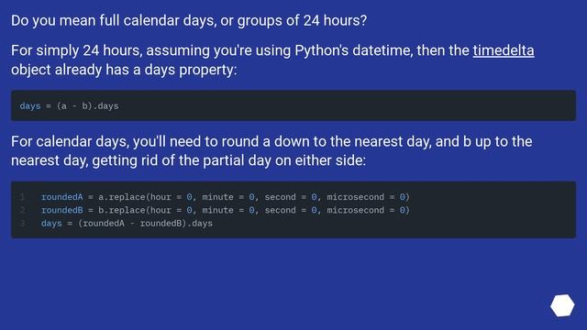The height and width of the screenshot is (330, 587).
Task: Click the (roundedA - roundedB).days expression
Action: [145, 224]
